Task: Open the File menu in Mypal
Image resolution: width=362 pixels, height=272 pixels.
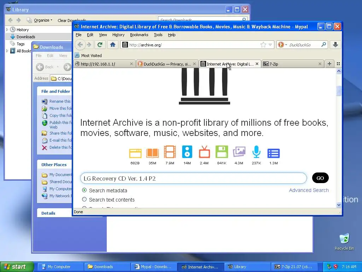Action: click(x=78, y=35)
